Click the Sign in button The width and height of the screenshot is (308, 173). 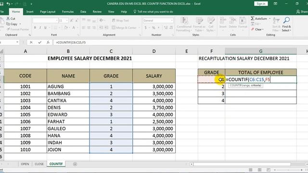click(x=261, y=4)
